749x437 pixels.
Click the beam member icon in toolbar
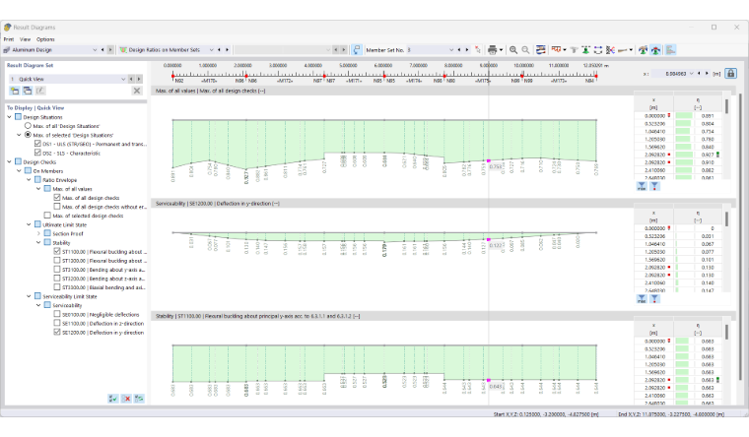tap(623, 49)
